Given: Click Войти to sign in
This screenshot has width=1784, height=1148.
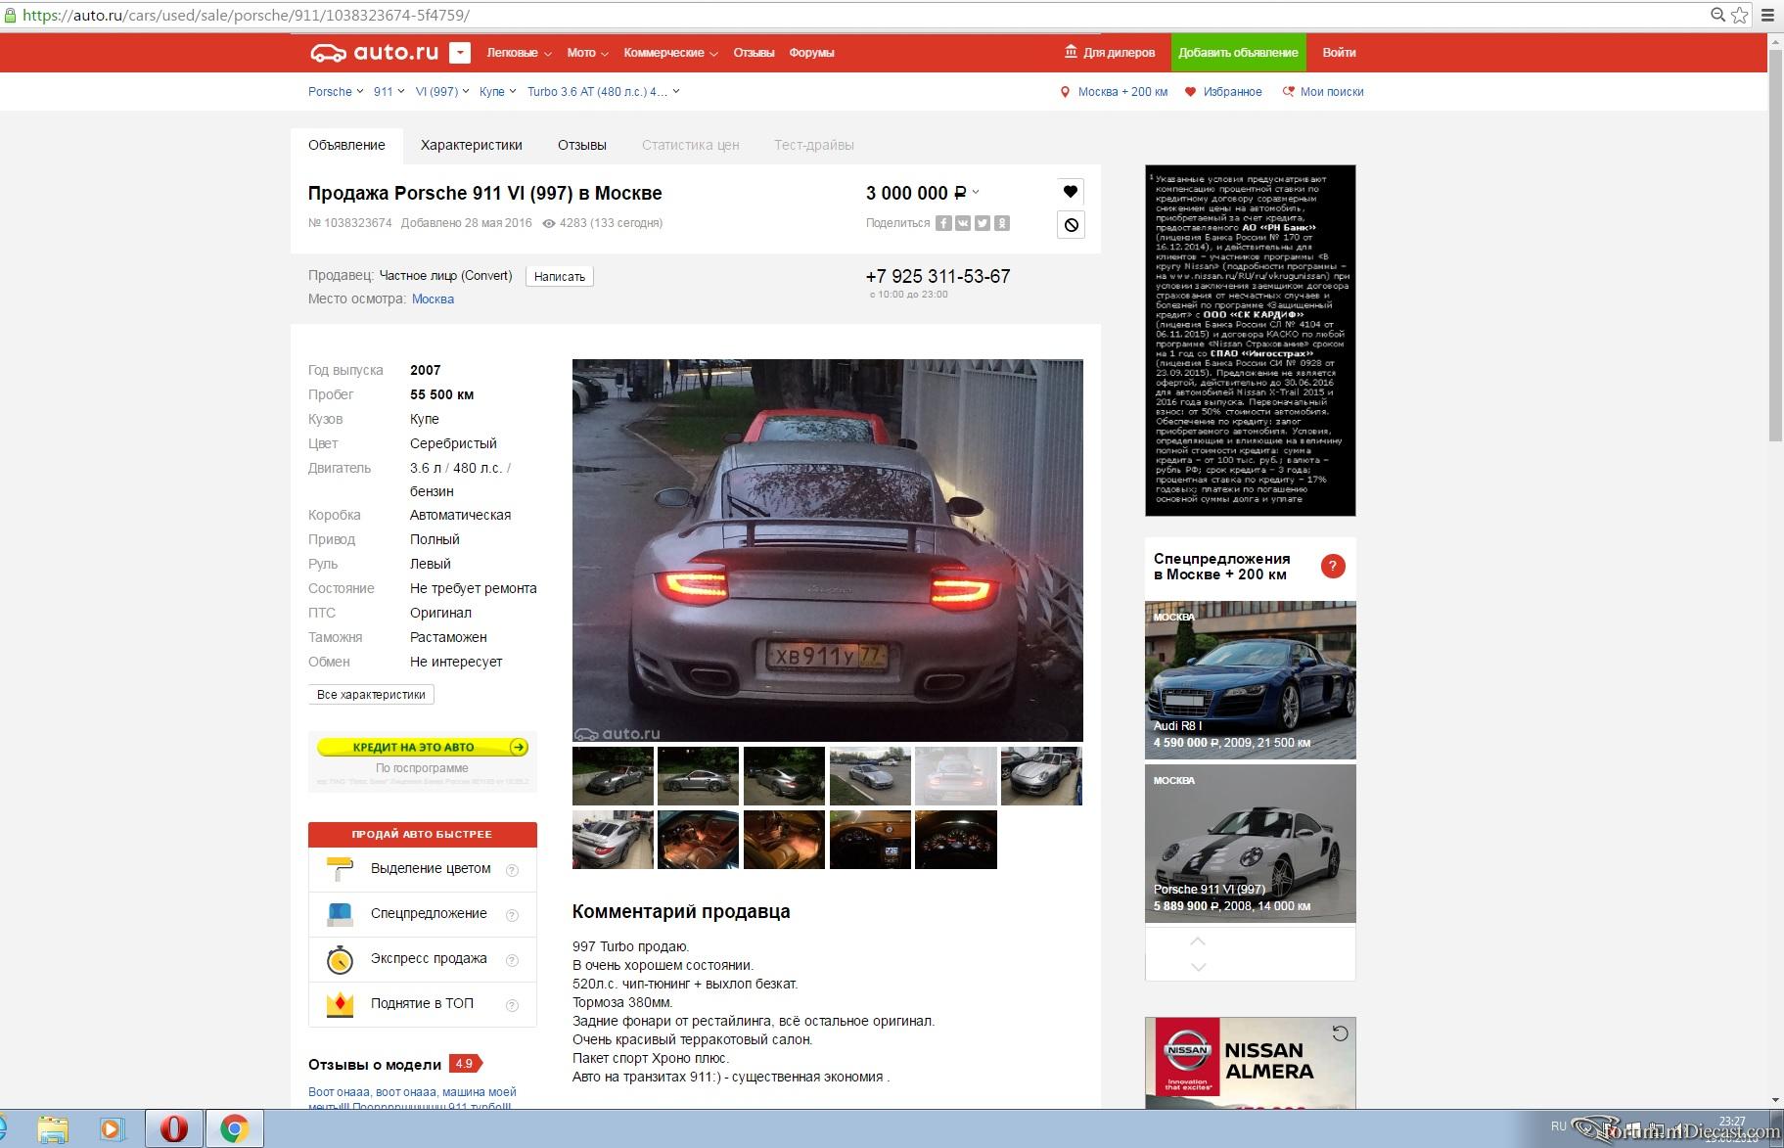Looking at the screenshot, I should point(1339,53).
